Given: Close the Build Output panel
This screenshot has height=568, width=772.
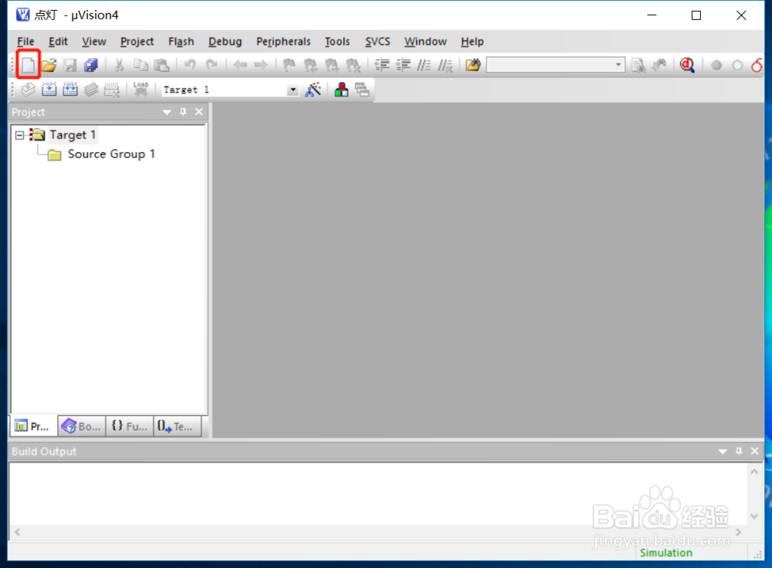Looking at the screenshot, I should (755, 451).
